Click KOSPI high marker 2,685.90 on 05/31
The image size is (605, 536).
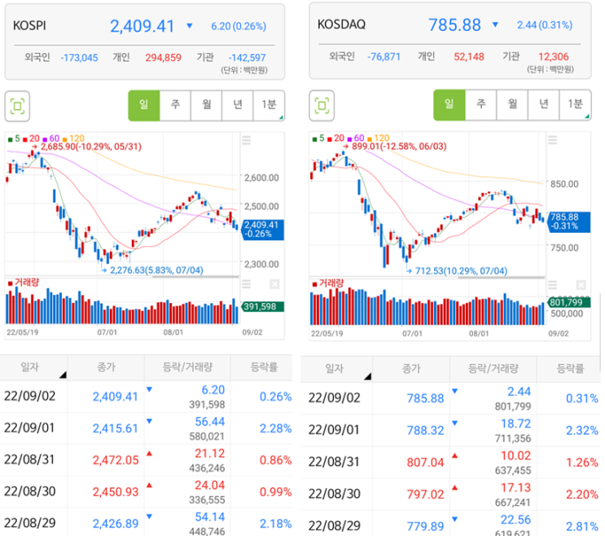(x=87, y=147)
